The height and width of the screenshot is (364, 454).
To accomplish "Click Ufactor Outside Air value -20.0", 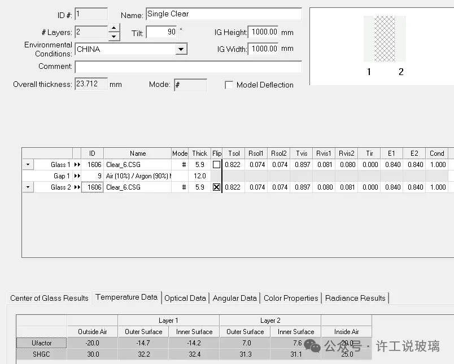I will 93,343.
